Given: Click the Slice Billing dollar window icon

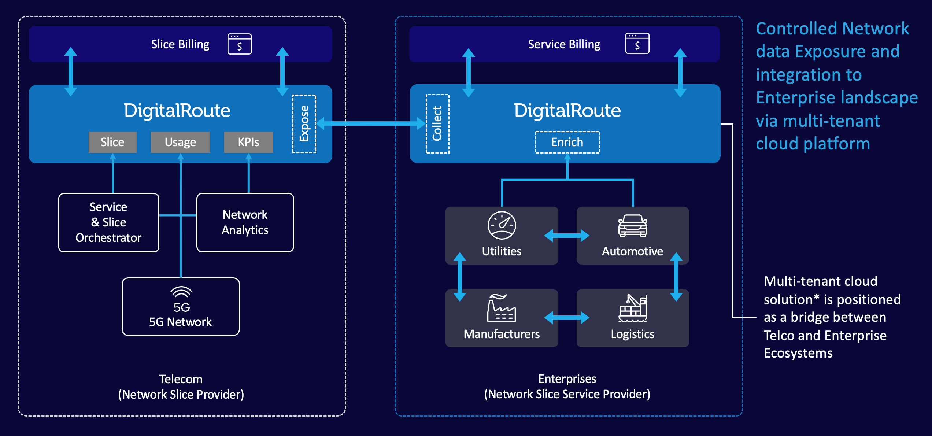Looking at the screenshot, I should 239,44.
